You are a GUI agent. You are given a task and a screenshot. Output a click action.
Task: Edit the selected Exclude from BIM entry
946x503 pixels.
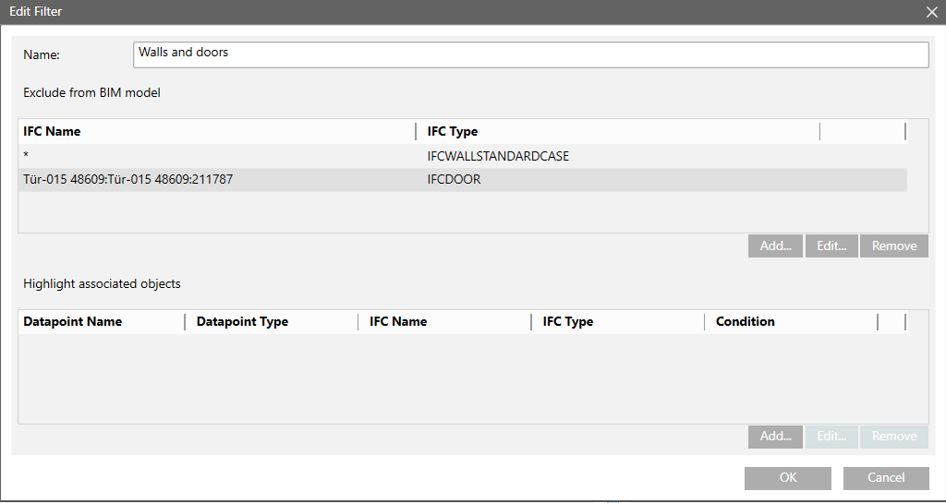831,246
